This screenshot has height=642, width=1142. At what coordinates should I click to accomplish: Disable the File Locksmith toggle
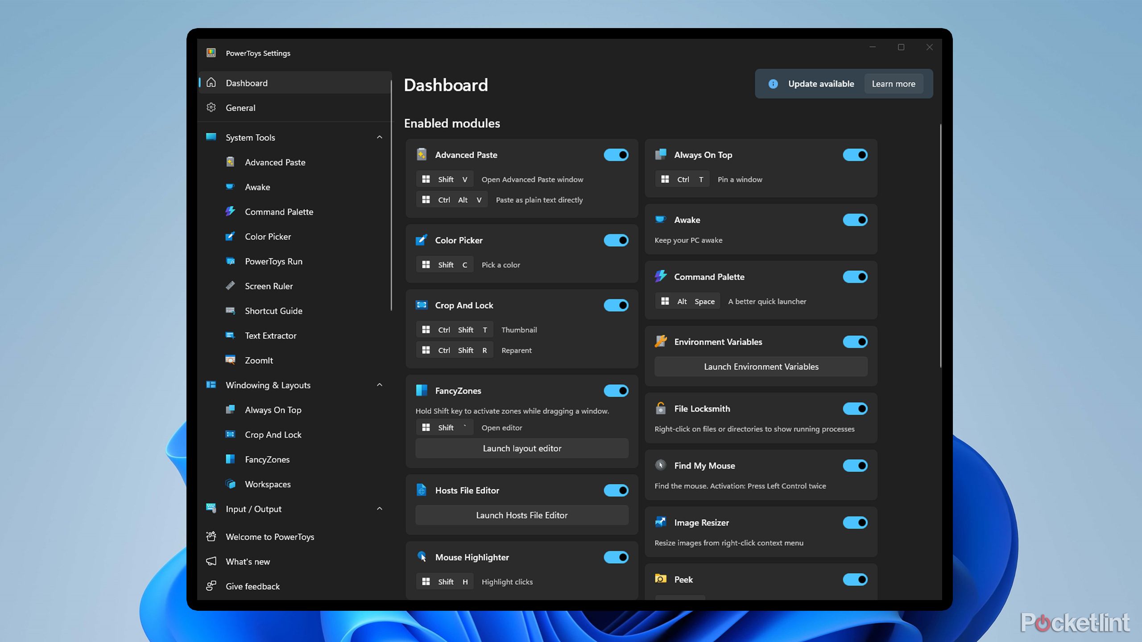[855, 409]
